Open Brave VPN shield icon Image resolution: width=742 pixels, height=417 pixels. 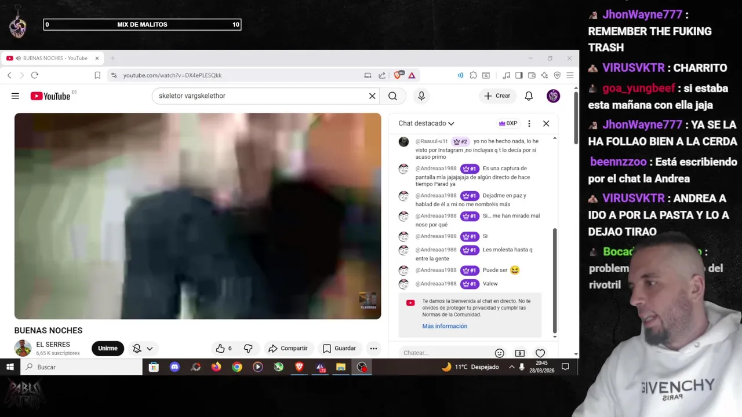(x=557, y=75)
